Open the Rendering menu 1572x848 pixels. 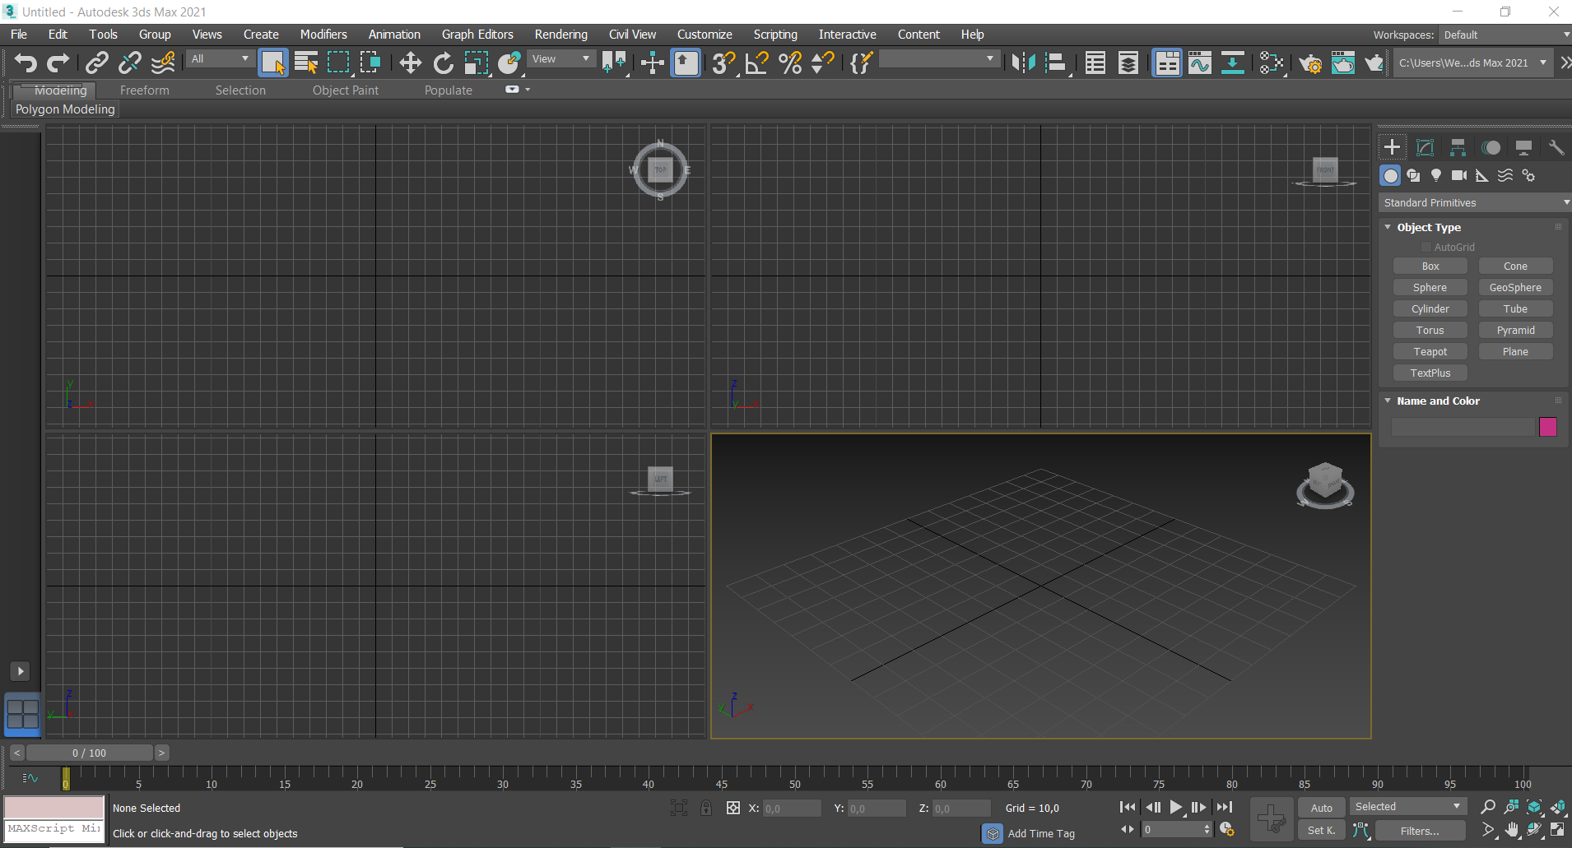[x=561, y=34]
